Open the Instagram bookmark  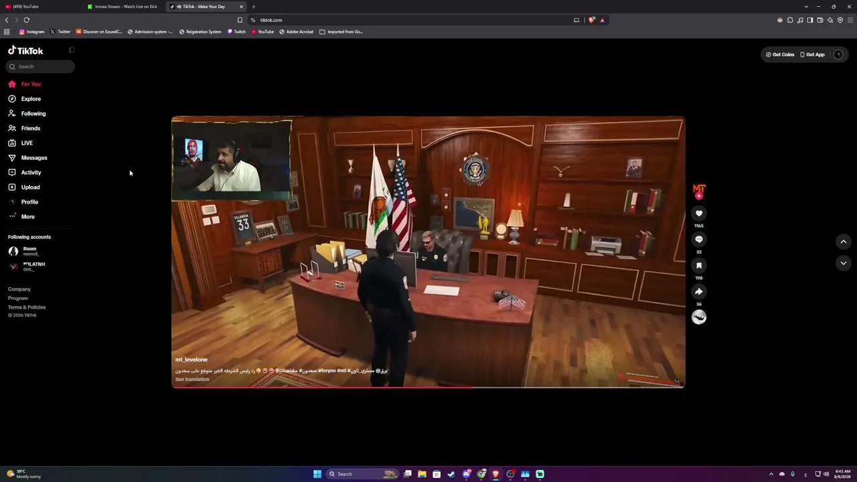click(x=31, y=31)
